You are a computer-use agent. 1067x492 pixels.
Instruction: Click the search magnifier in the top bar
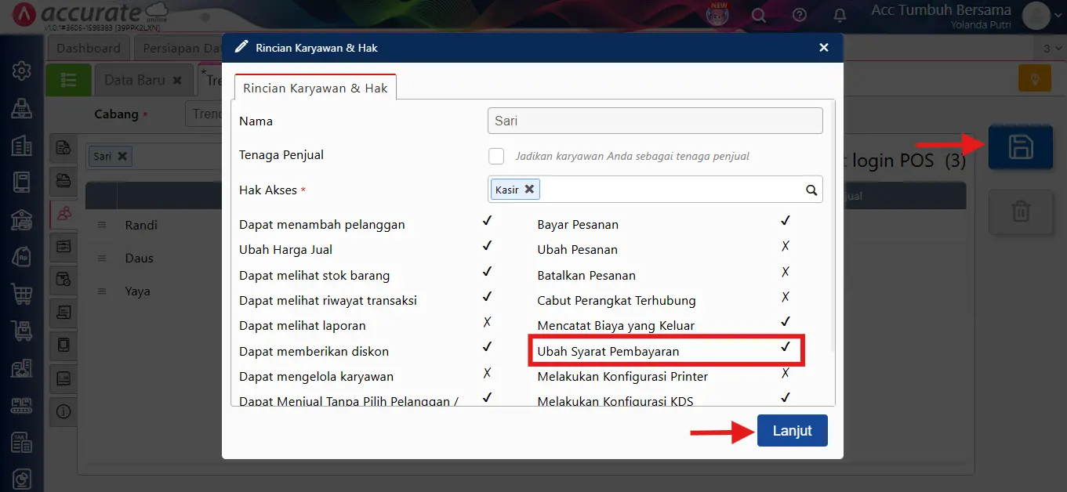click(758, 14)
